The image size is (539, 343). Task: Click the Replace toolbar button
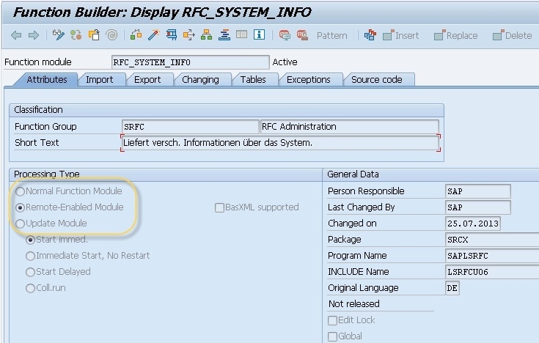(456, 35)
